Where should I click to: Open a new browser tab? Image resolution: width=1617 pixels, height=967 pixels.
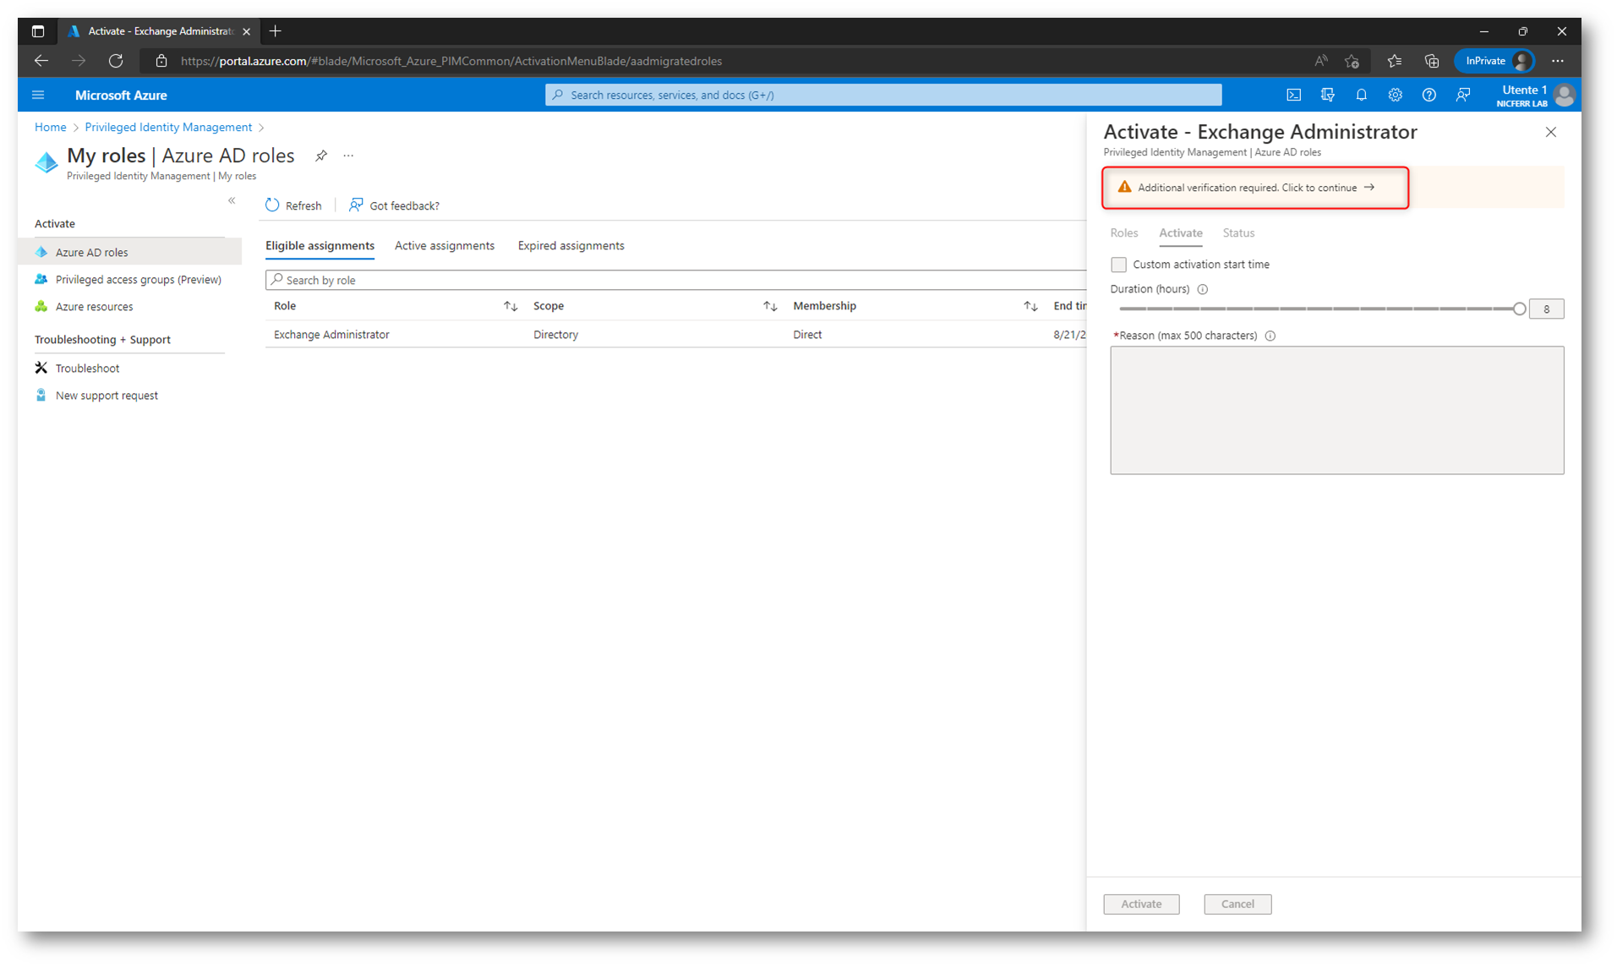(276, 31)
